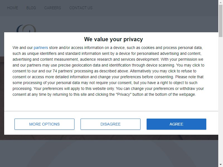Click the MORE OPTIONS button
The height and width of the screenshot is (167, 223).
[44, 124]
